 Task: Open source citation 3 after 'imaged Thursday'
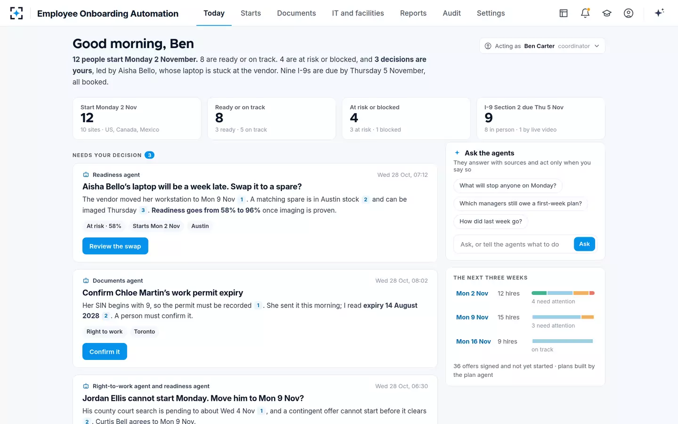pyautogui.click(x=143, y=211)
